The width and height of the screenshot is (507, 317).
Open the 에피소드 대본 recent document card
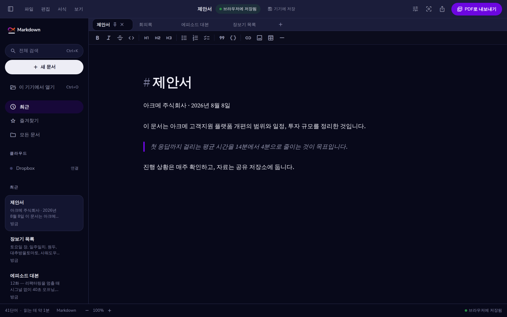click(44, 286)
